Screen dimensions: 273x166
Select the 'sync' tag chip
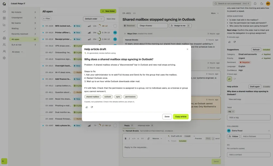tap(118, 97)
